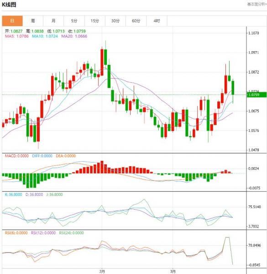Select the 60分 timeframe tab
Image resolution: width=267 pixels, height=274 pixels.
(136, 21)
